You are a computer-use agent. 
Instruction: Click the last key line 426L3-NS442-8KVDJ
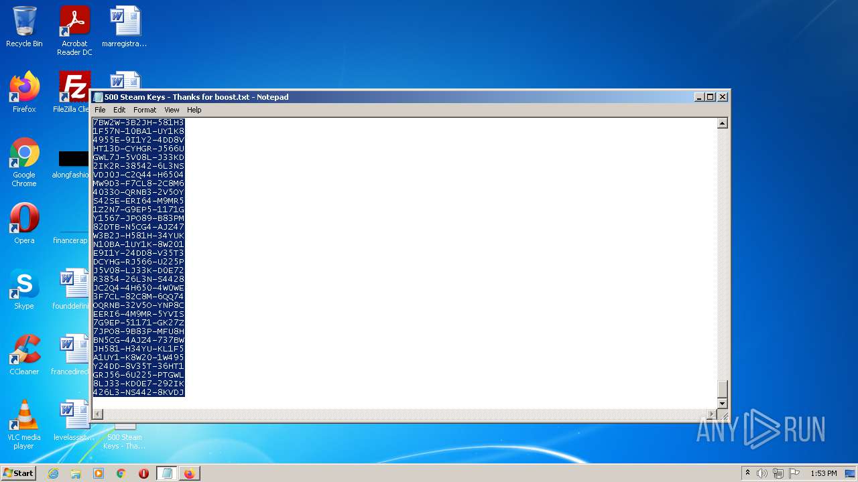(x=139, y=392)
